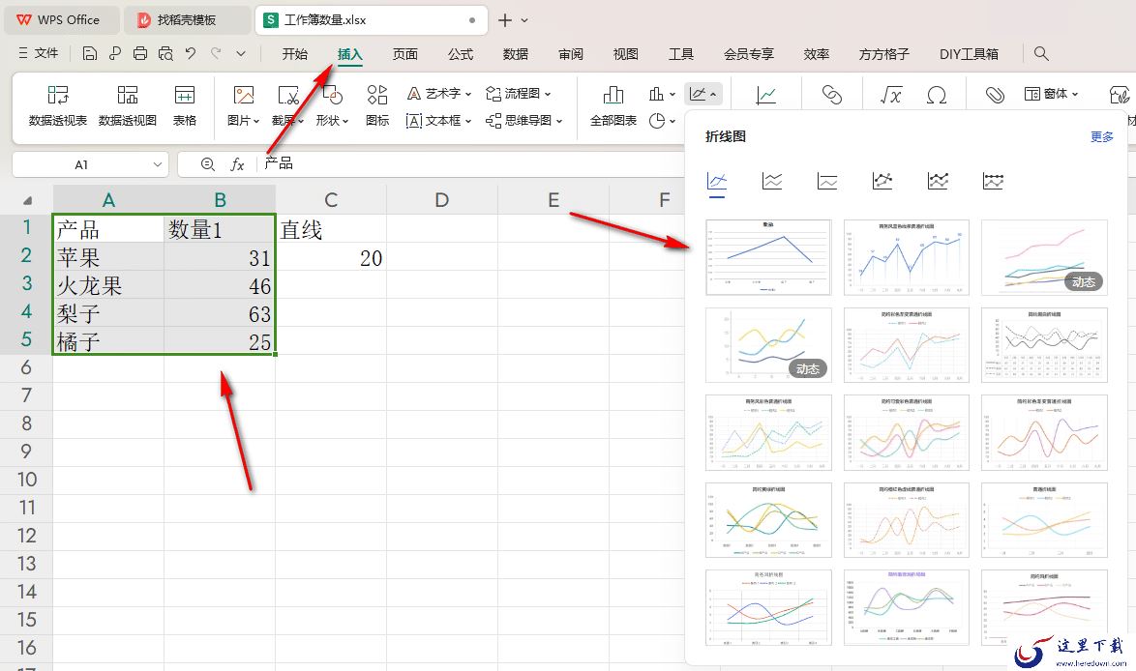Click the formula square-root icon
Screen dimensions: 1136x671
point(891,95)
